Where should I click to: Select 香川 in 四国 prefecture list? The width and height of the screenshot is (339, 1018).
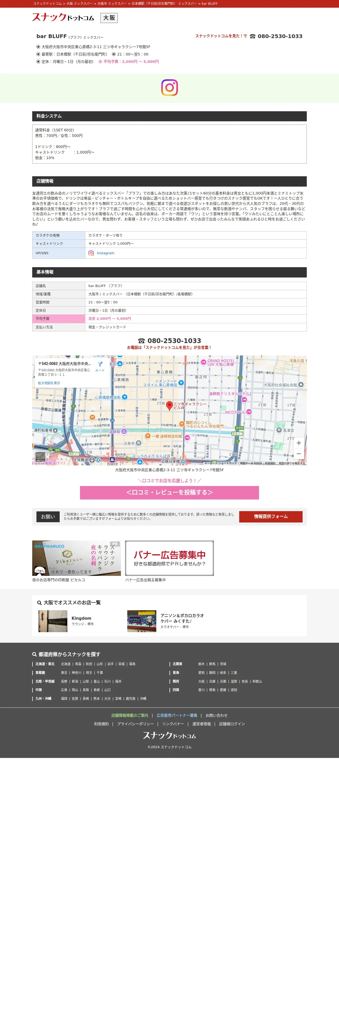[201, 690]
